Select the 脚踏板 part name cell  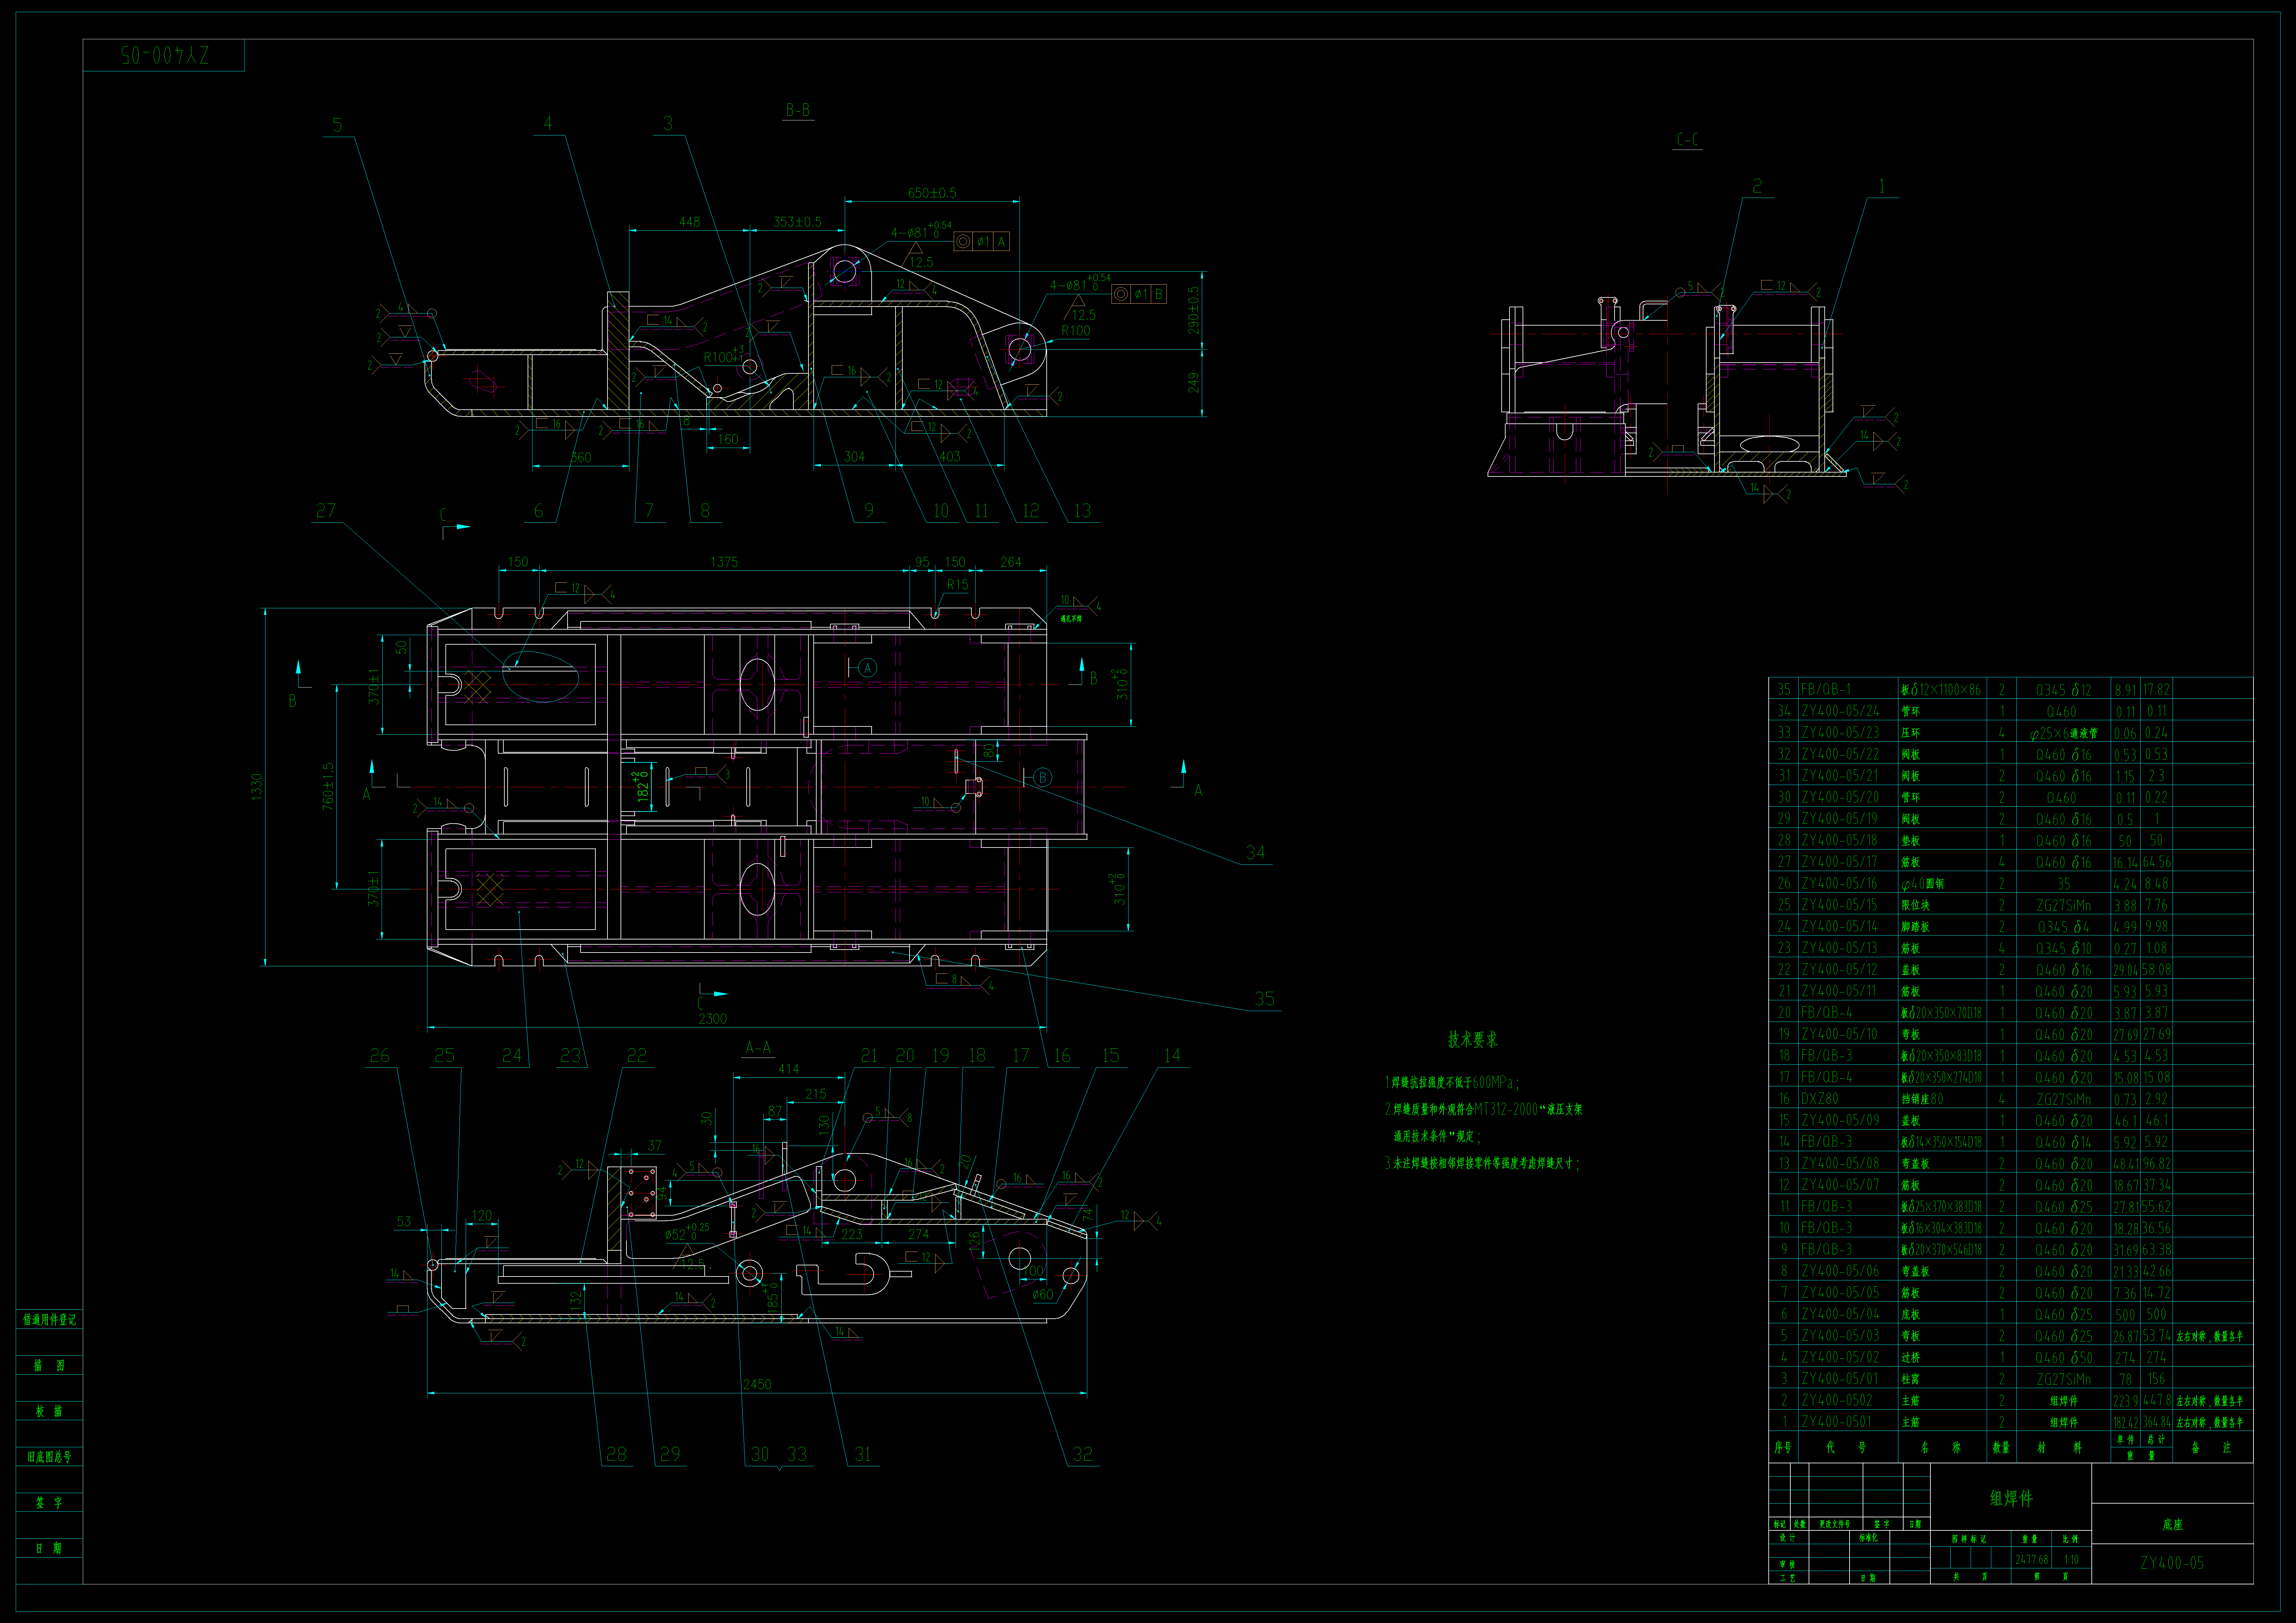(x=1916, y=927)
